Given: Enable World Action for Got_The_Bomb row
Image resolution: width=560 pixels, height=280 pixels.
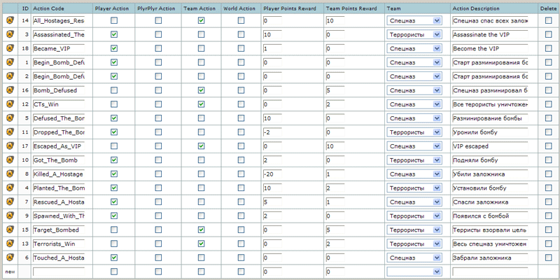Looking at the screenshot, I should coord(241,160).
